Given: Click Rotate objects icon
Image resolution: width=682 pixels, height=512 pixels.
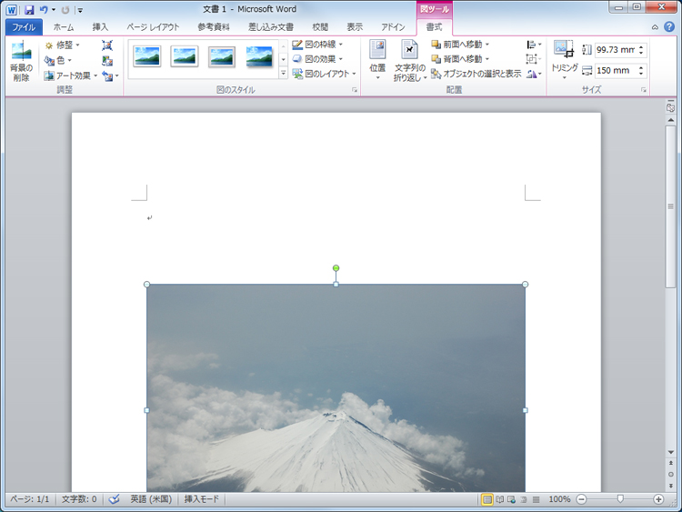Looking at the screenshot, I should 533,74.
